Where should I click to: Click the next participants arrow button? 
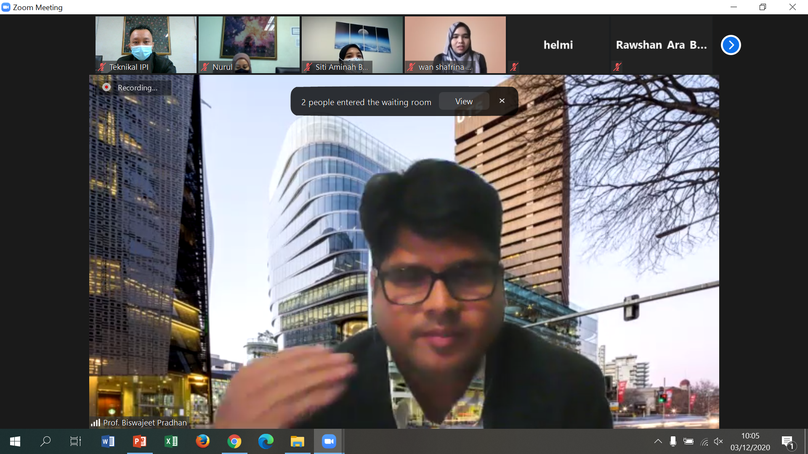pos(731,45)
